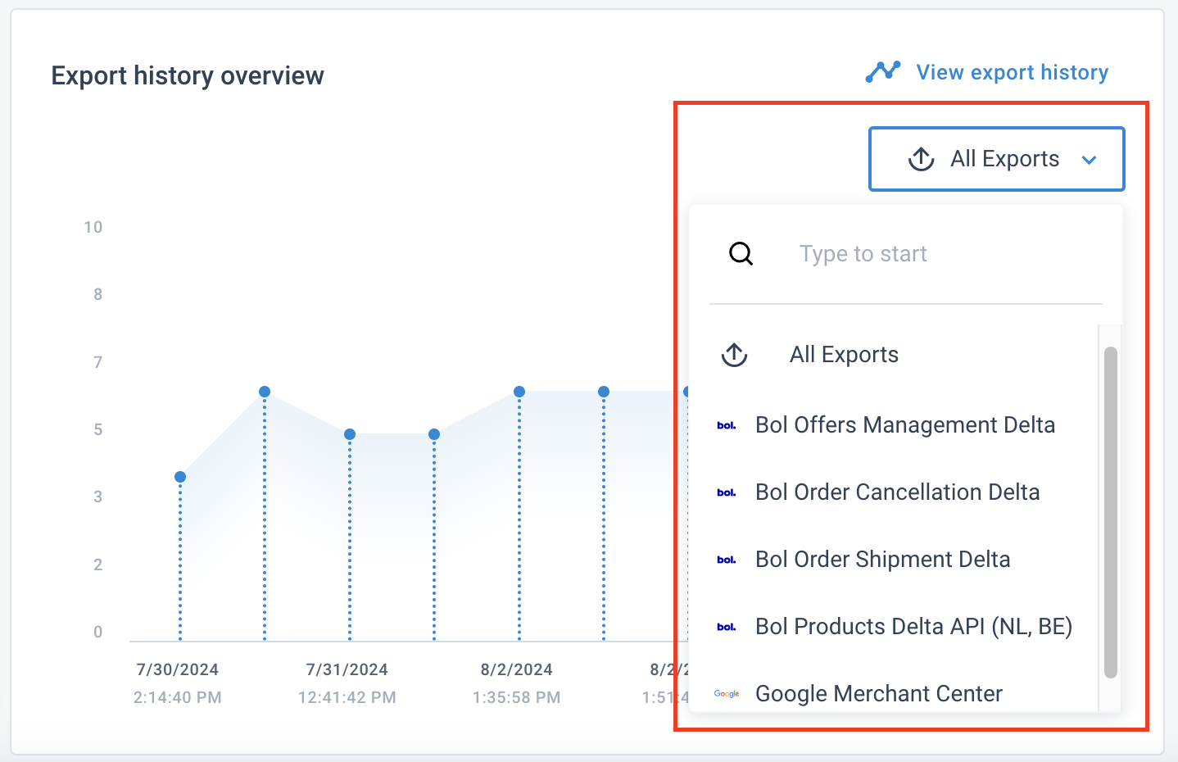
Task: Click bol logo next to Order Shipment Delta
Action: [727, 560]
